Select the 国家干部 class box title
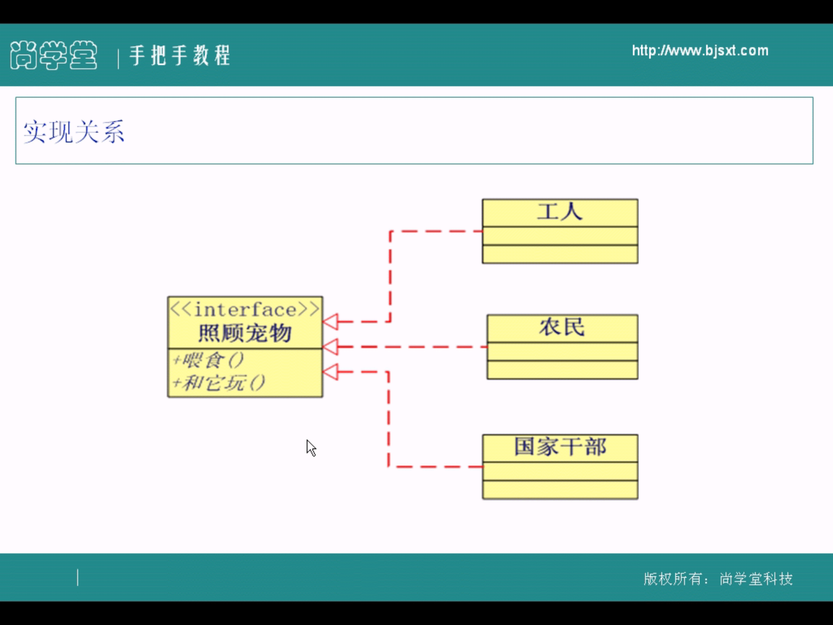 click(x=560, y=447)
